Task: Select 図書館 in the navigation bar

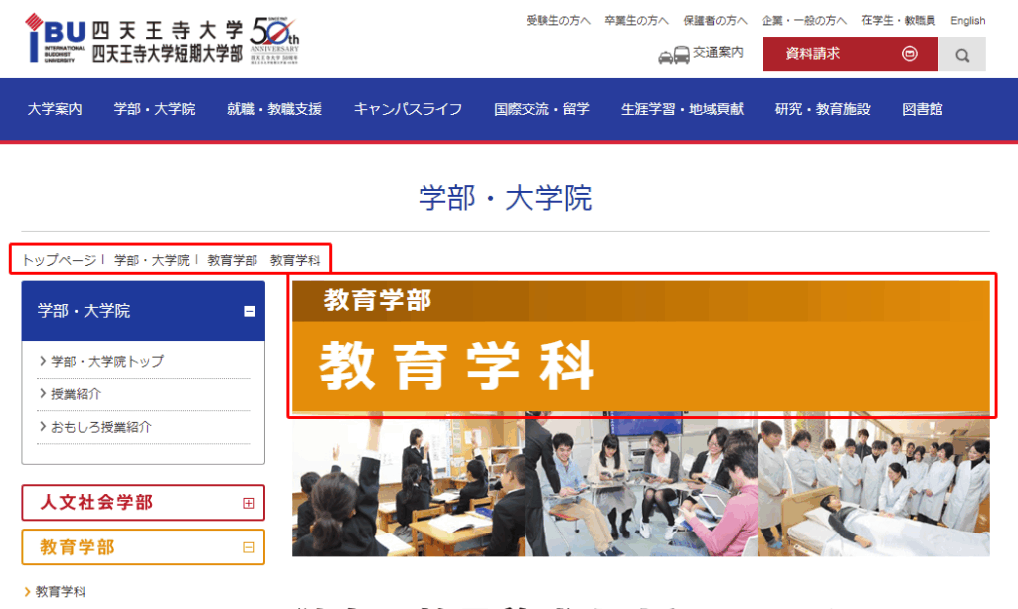Action: pyautogui.click(x=922, y=109)
